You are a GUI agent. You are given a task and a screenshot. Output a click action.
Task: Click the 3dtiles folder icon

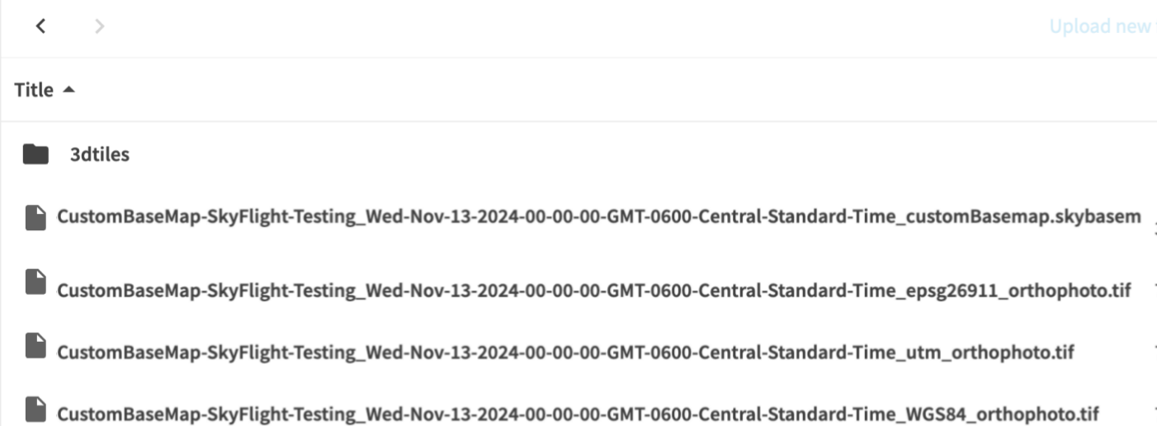pos(35,154)
